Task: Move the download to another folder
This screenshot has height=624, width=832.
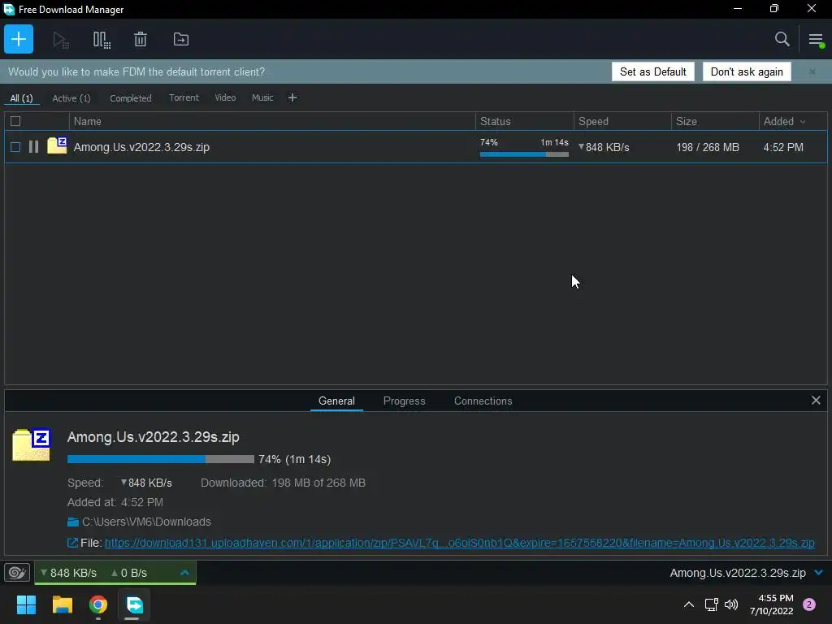Action: coord(181,39)
